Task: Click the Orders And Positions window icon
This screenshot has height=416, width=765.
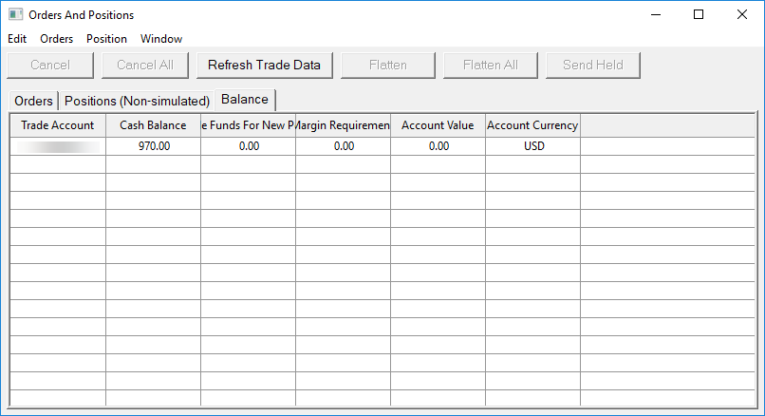Action: (15, 14)
